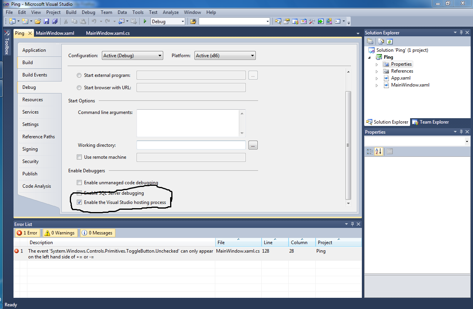This screenshot has width=473, height=309.
Task: Browse for working directory with ellipsis button
Action: pyautogui.click(x=253, y=145)
